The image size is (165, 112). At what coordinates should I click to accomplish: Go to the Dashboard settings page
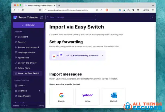tap(23, 37)
